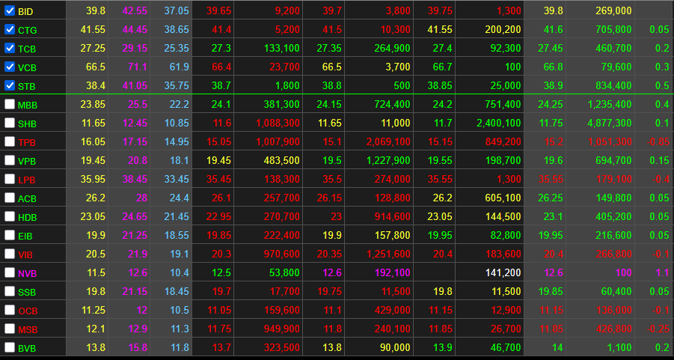Click BID ceiling price 42.55
The width and height of the screenshot is (674, 360).
(x=135, y=10)
